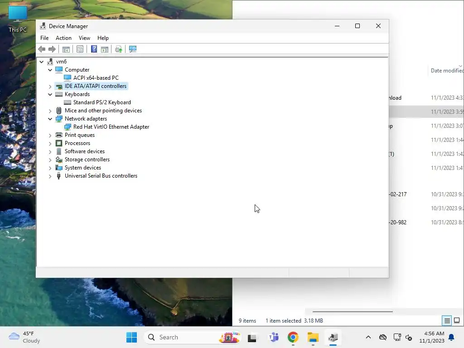Image resolution: width=464 pixels, height=348 pixels.
Task: Select Red Hat VirtIO Ethernet Adapter label
Action: coord(111,127)
